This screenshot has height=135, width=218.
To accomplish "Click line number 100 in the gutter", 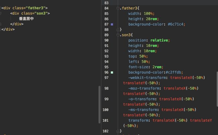I will pos(106,110).
